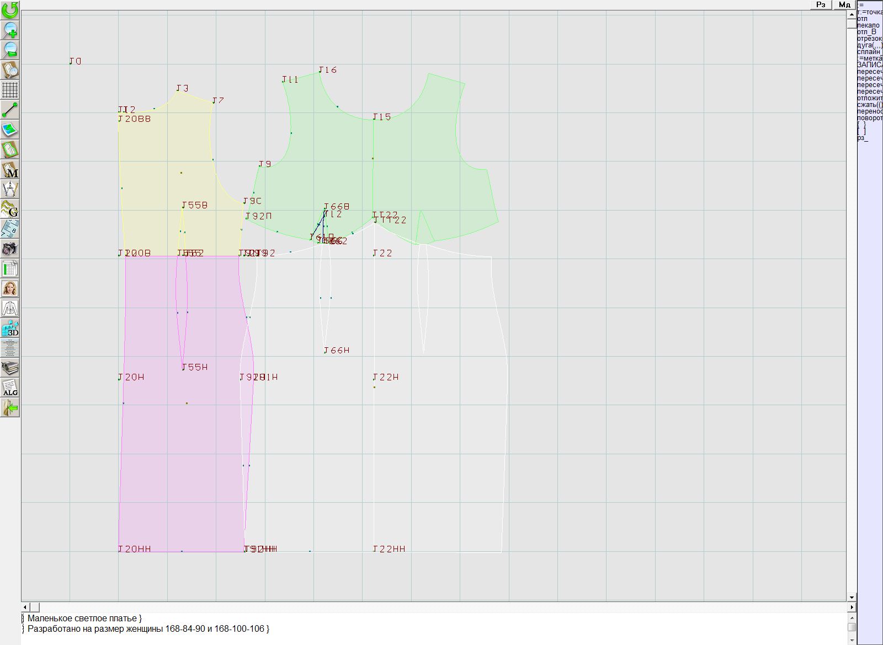This screenshot has width=883, height=645.
Task: Click the canvas vertical scrollbar down arrow
Action: point(852,597)
